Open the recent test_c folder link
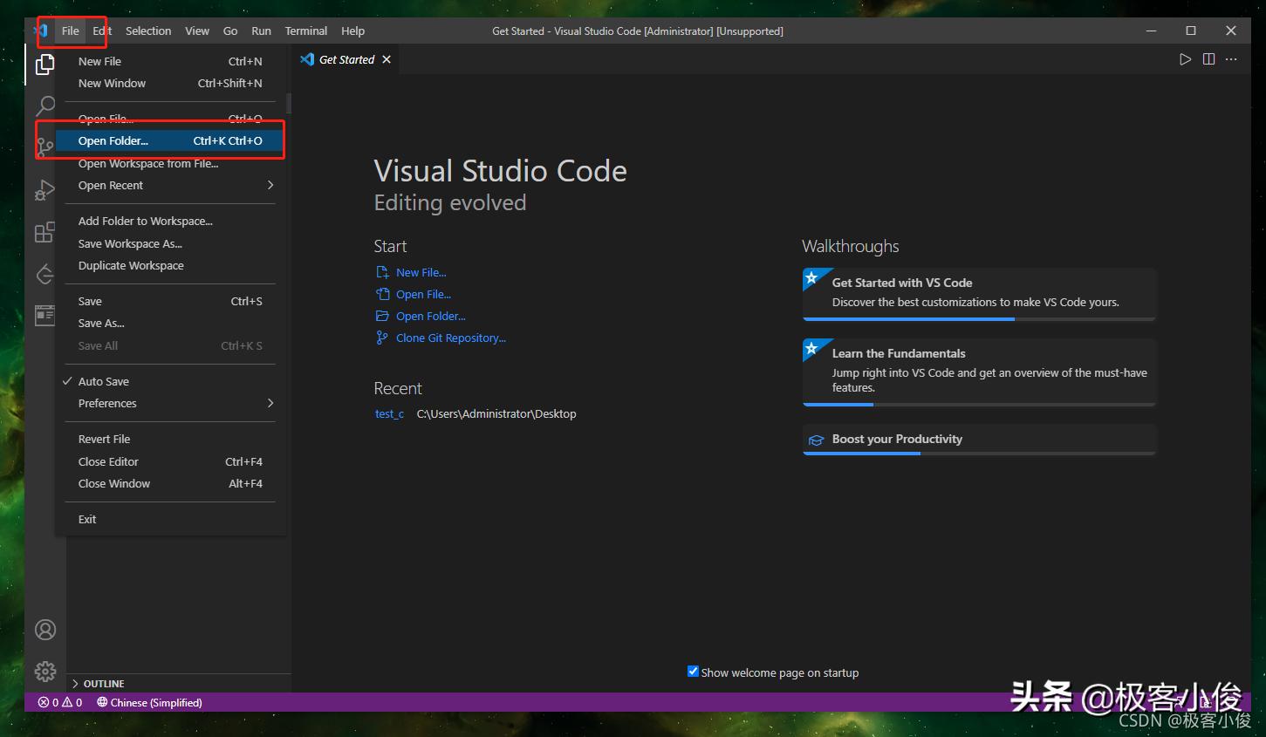 (389, 414)
